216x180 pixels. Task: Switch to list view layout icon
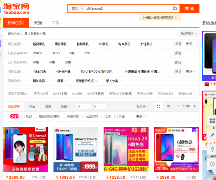point(168,107)
